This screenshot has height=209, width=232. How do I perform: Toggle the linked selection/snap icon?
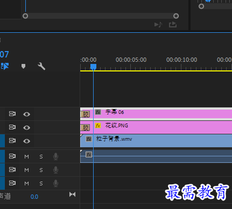pyautogui.click(x=5, y=66)
